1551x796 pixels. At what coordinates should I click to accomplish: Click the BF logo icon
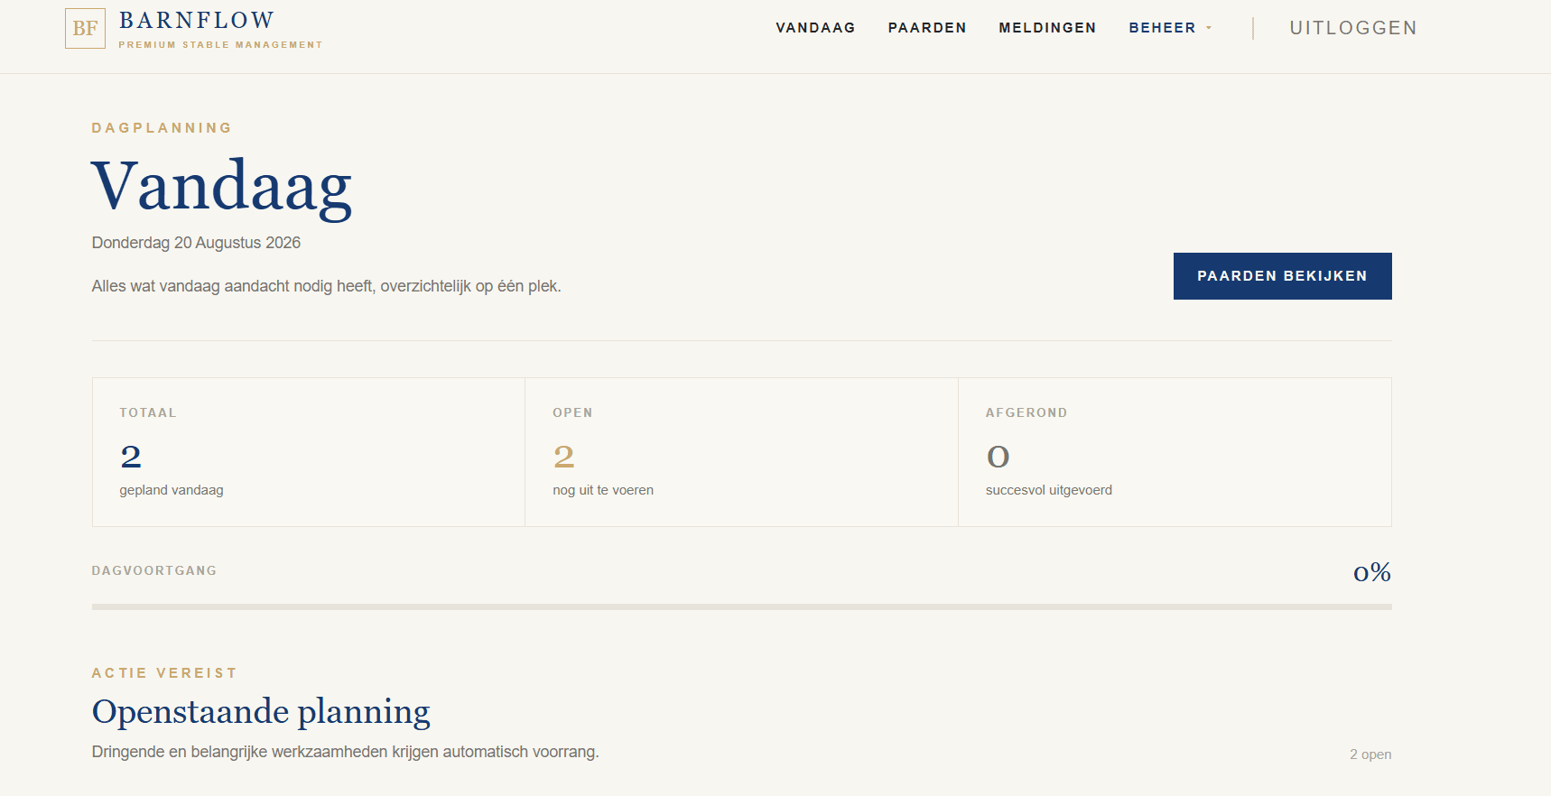pos(85,28)
